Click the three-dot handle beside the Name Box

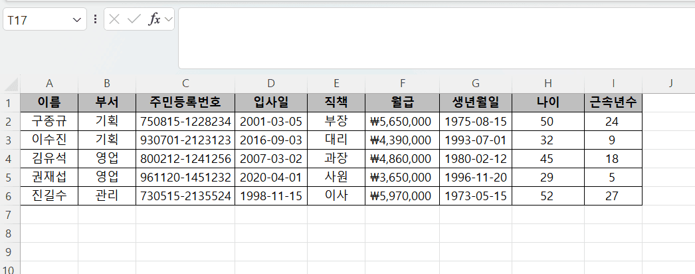click(x=95, y=19)
